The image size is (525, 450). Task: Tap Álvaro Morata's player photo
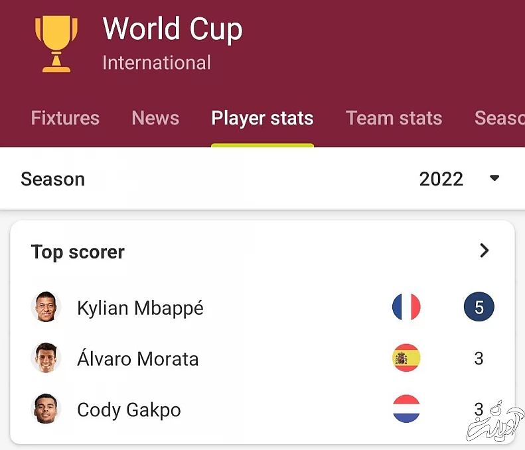(46, 359)
